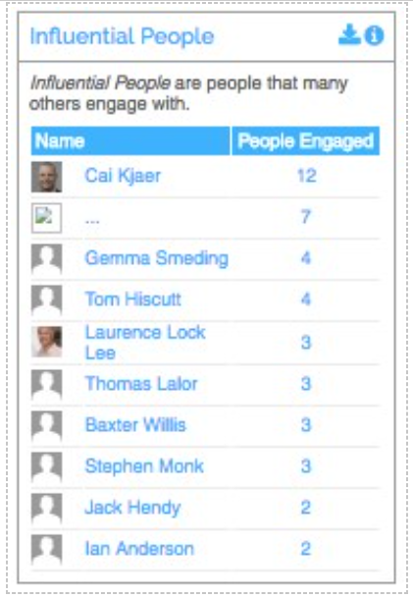Click Stephen Monk's default avatar icon
Image resolution: width=413 pixels, height=599 pixels.
[x=46, y=466]
